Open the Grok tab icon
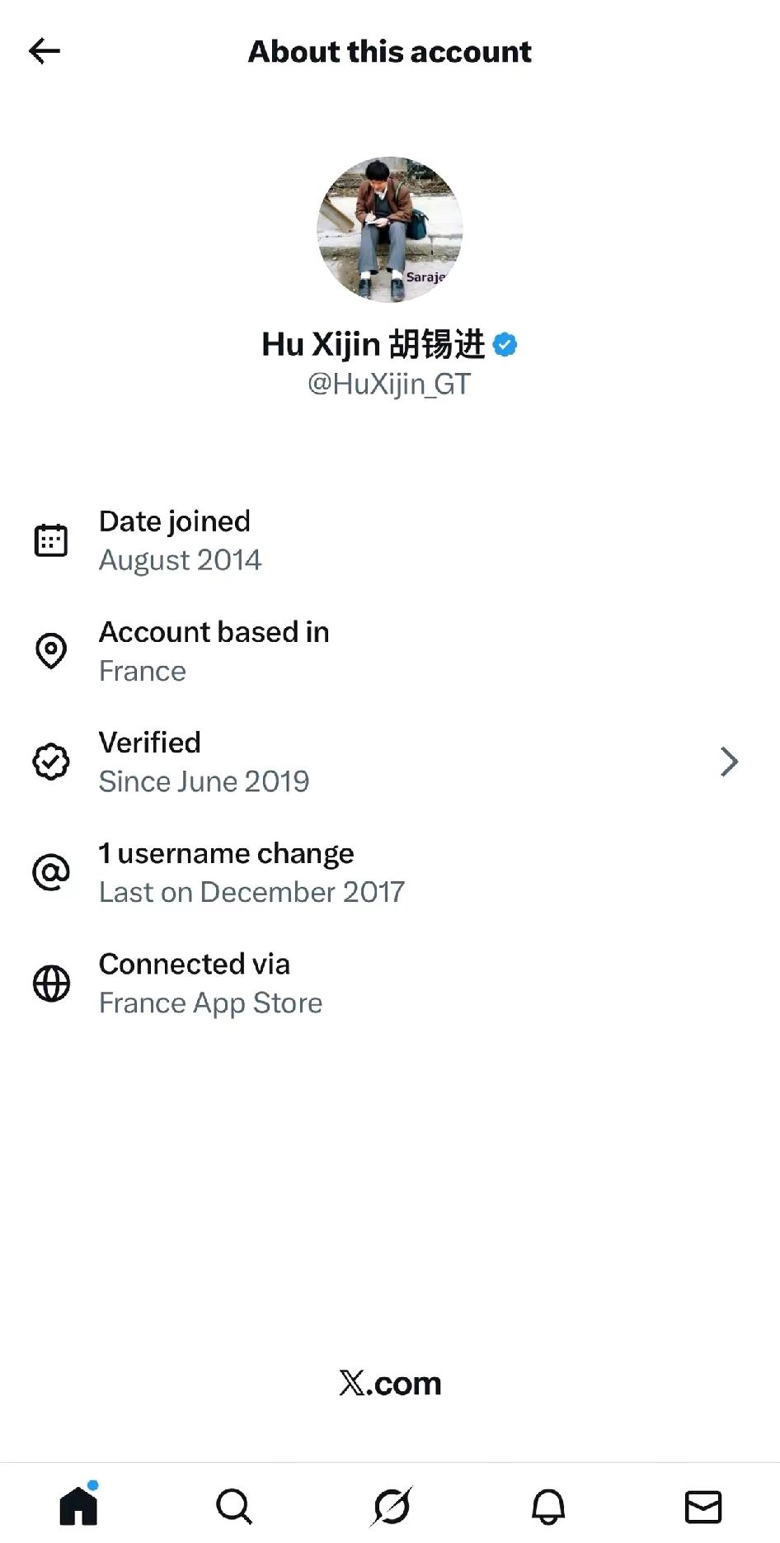The image size is (780, 1543). (x=391, y=1506)
